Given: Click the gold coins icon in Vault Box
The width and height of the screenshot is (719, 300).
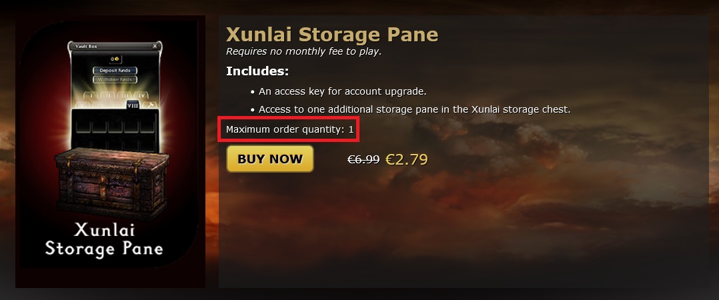Looking at the screenshot, I should (115, 59).
